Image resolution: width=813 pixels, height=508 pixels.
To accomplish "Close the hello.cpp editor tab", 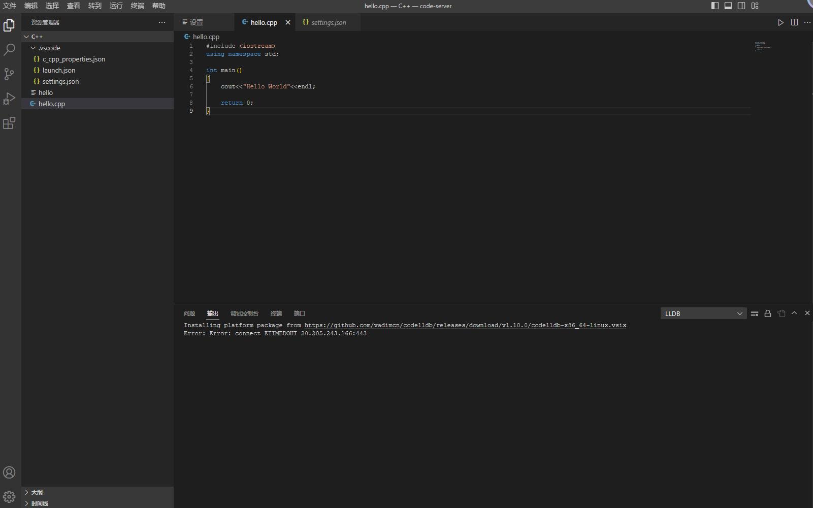I will pyautogui.click(x=288, y=22).
